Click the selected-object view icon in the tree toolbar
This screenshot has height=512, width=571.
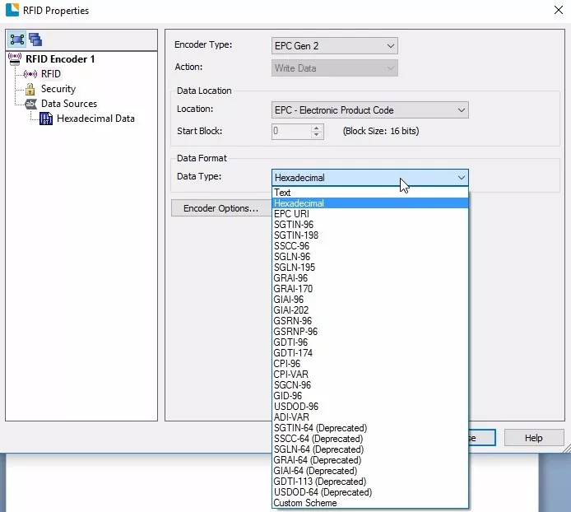(17, 40)
